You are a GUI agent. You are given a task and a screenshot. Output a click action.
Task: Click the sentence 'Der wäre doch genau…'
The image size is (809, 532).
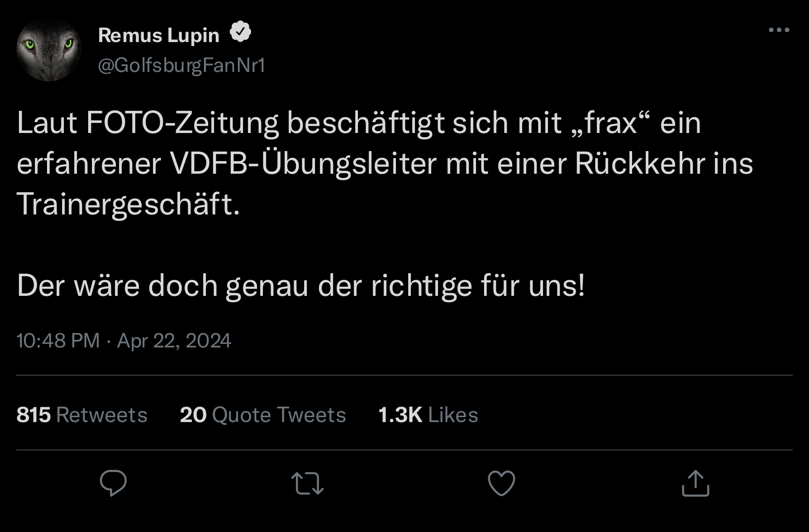point(301,286)
